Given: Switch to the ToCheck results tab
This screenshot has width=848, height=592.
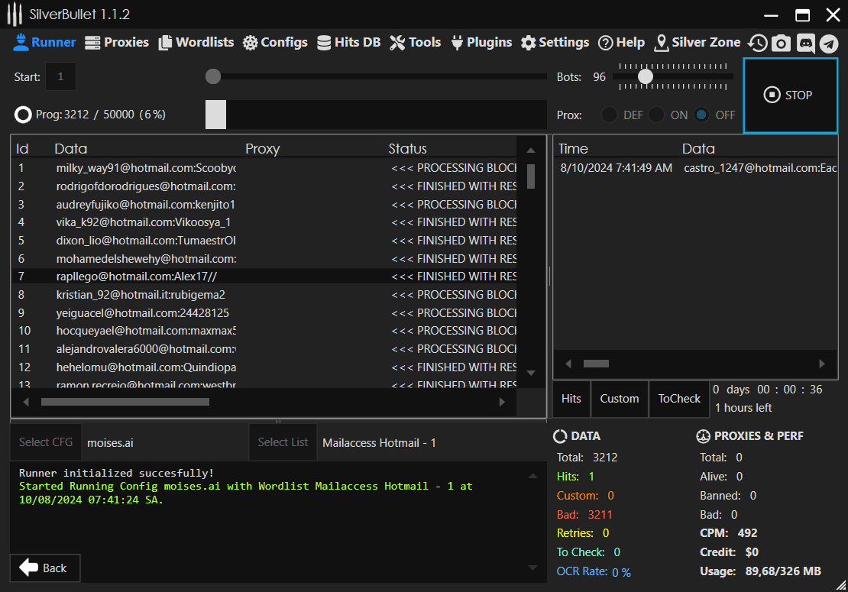Looking at the screenshot, I should click(x=679, y=399).
